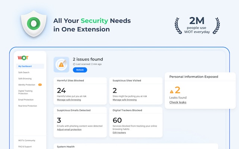Open FAQ & Support link
Screen dimensions: 239x149
tap(25, 146)
